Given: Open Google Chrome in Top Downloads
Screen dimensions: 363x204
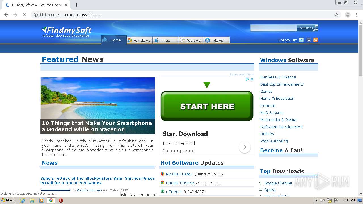Looking at the screenshot, I should pyautogui.click(x=278, y=183).
